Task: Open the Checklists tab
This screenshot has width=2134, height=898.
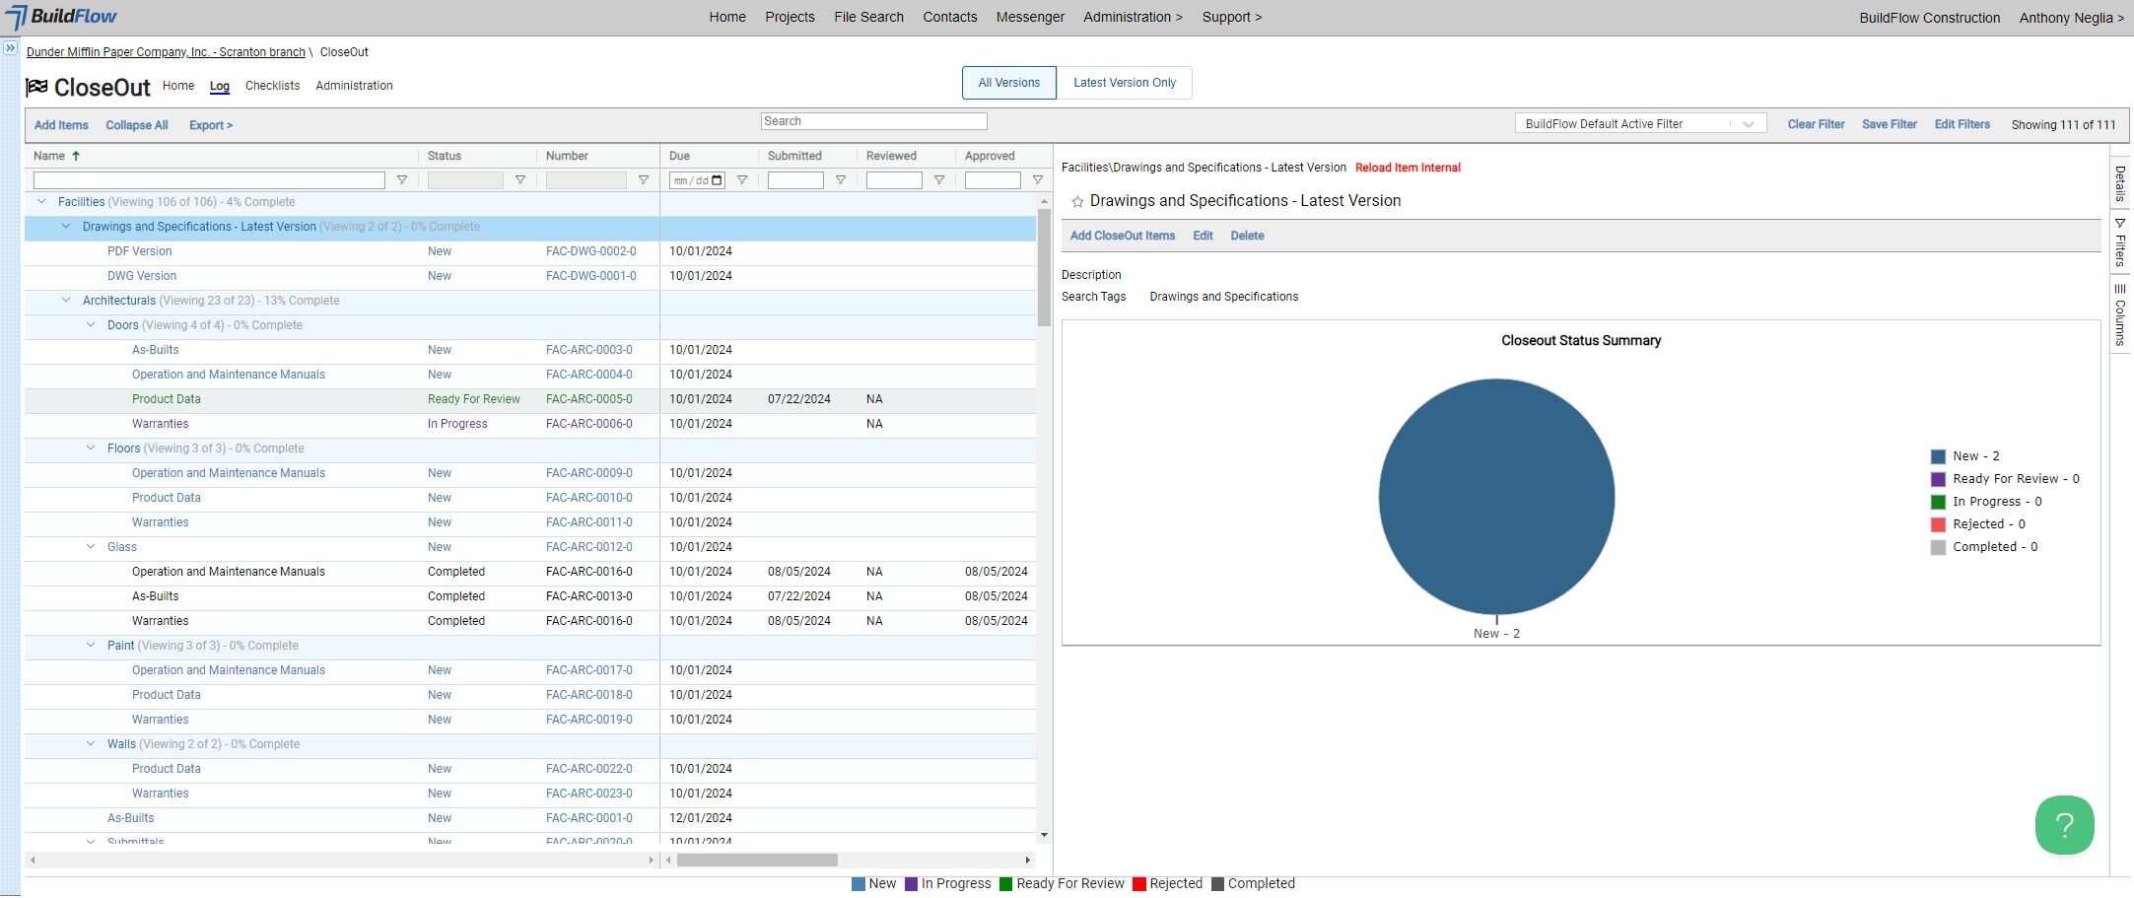Action: (x=272, y=86)
